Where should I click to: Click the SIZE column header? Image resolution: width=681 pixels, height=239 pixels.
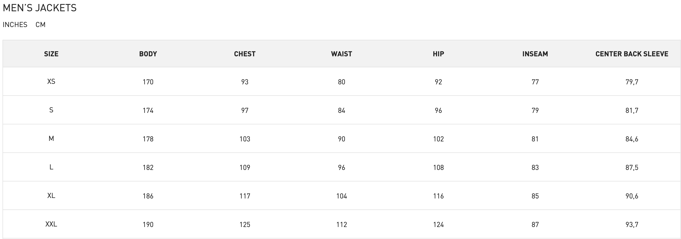[x=51, y=54]
